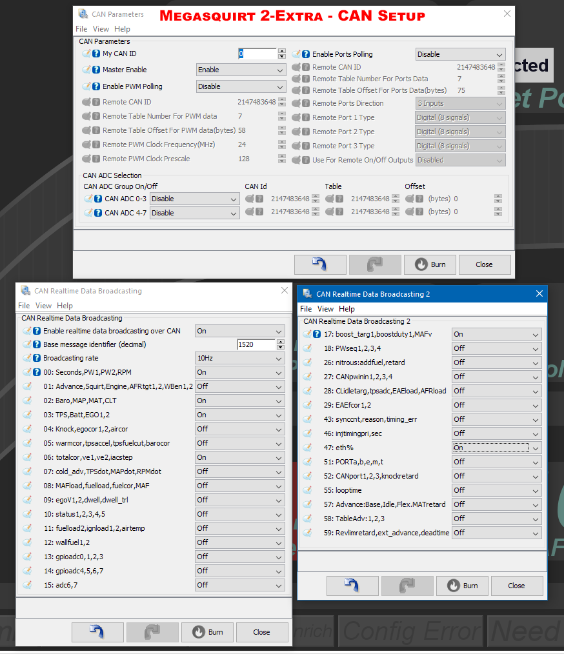
Task: Click pencil note icon beside 10: status1,2,3,4,5
Action: (x=27, y=514)
